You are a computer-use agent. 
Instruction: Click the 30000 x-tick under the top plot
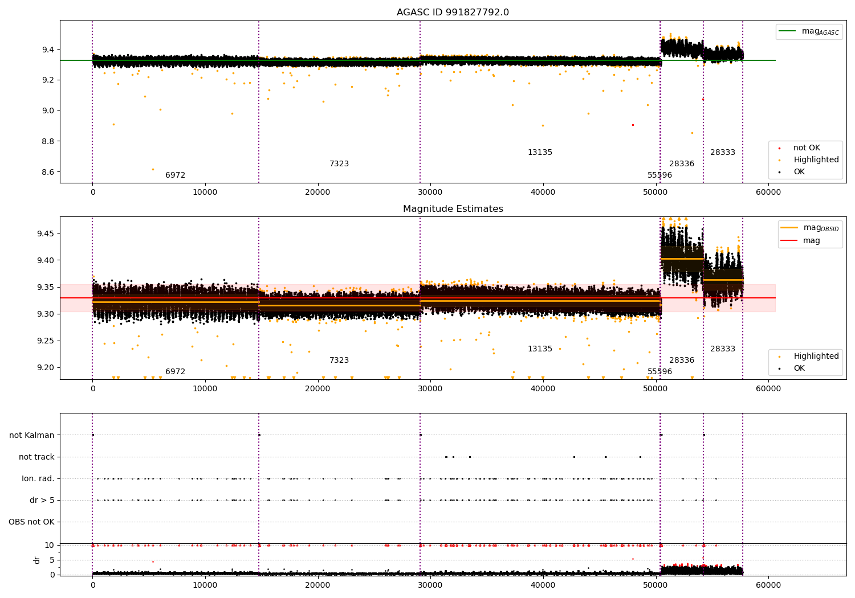point(430,192)
